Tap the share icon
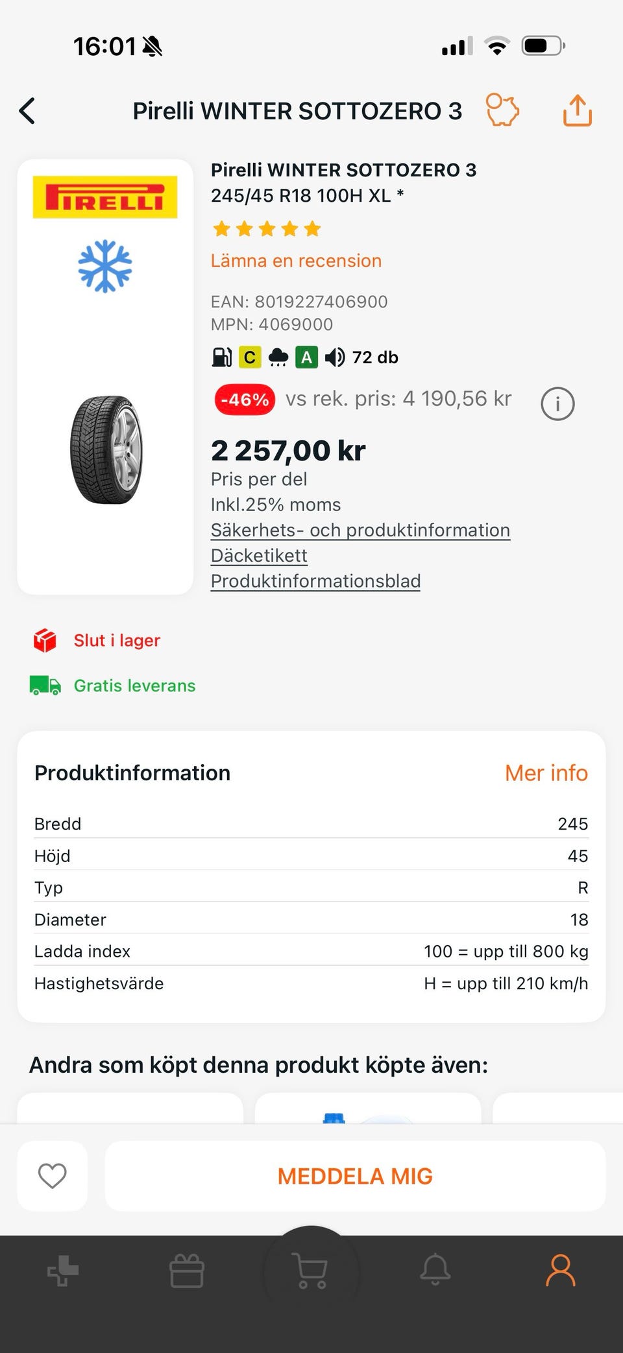This screenshot has width=623, height=1353. [577, 110]
